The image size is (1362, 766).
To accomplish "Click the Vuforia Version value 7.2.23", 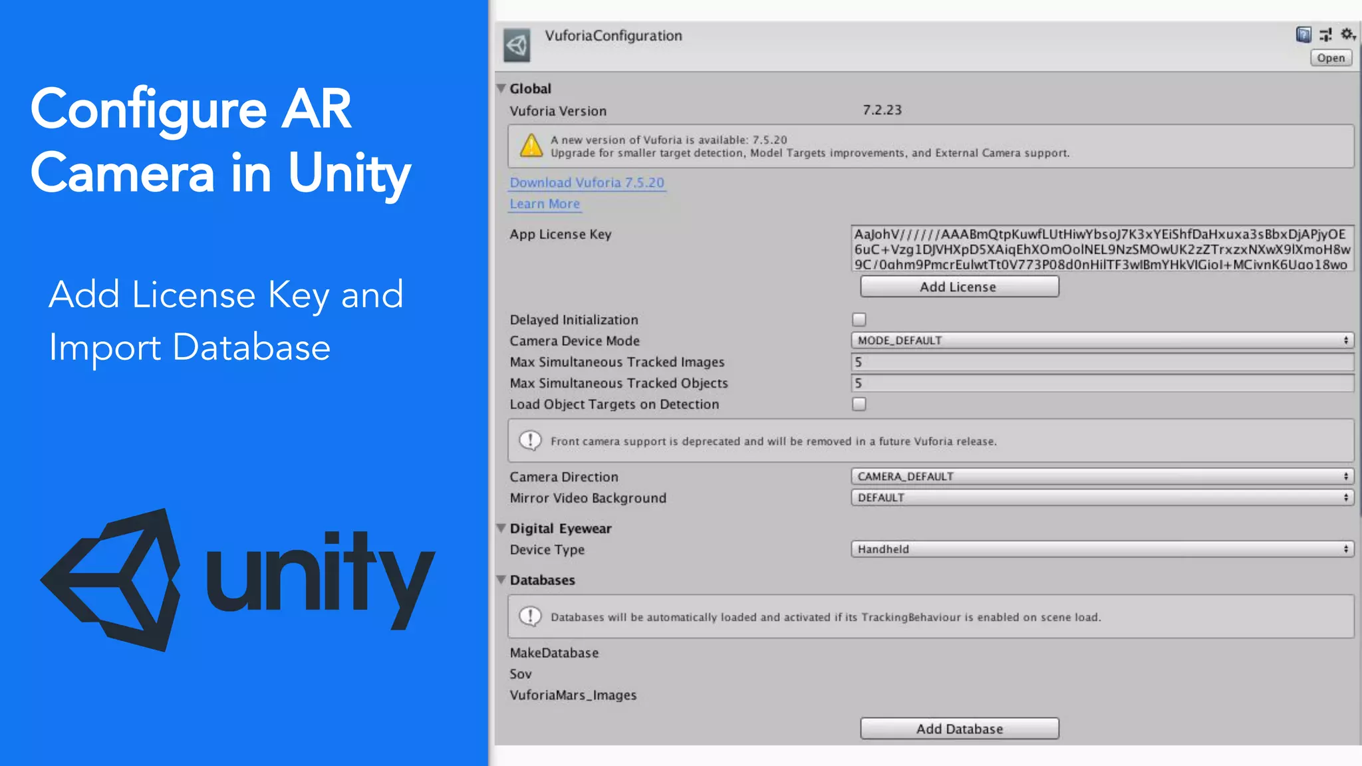I will point(882,110).
